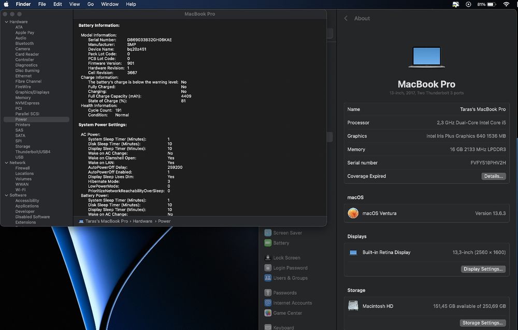Open the View menu

pos(74,4)
